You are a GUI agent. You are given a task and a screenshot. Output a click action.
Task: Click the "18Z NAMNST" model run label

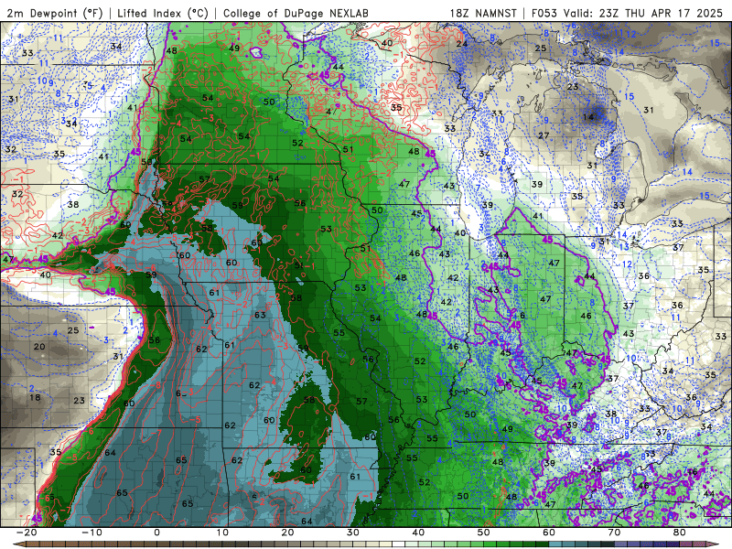point(483,13)
